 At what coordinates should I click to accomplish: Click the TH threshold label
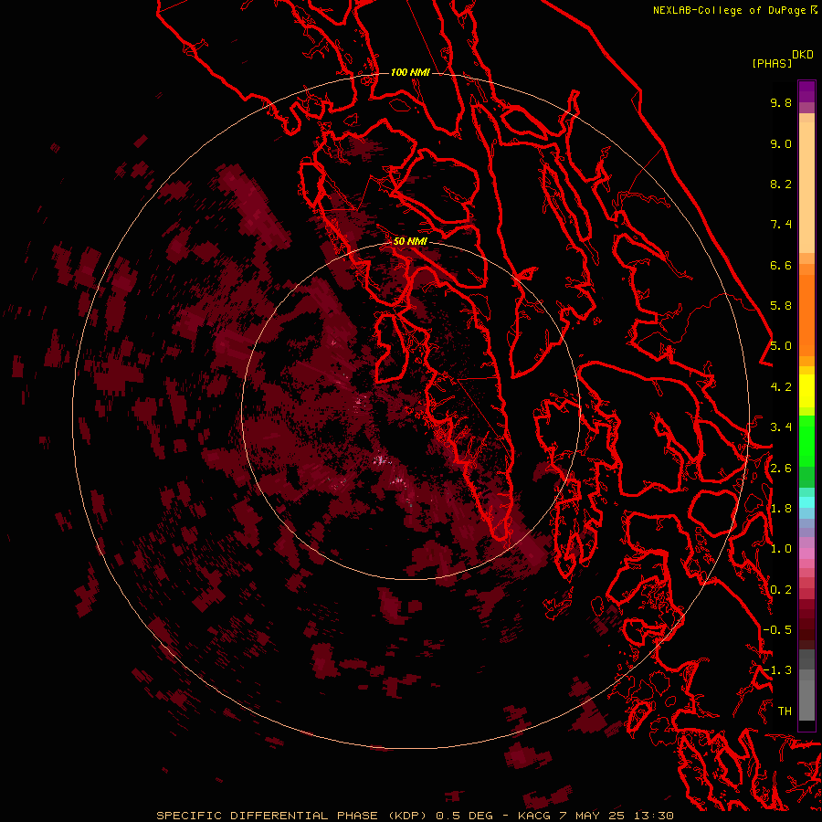[x=785, y=711]
